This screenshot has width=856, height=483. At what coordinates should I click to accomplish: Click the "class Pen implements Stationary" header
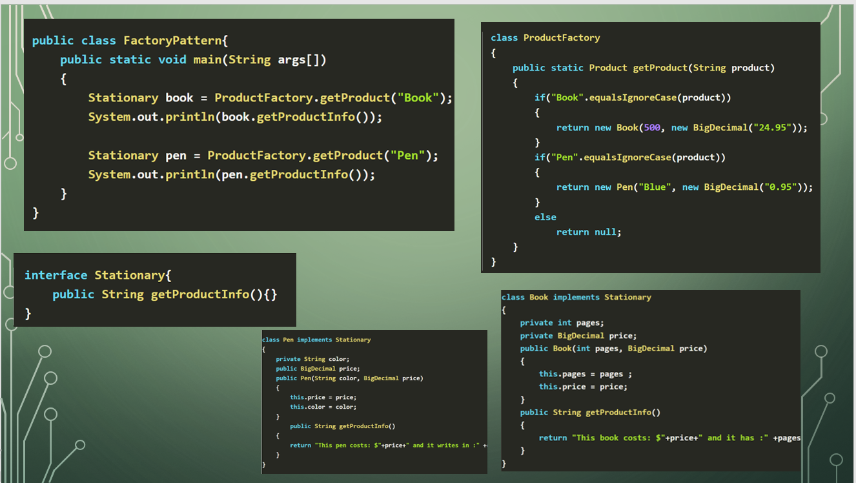click(x=316, y=340)
